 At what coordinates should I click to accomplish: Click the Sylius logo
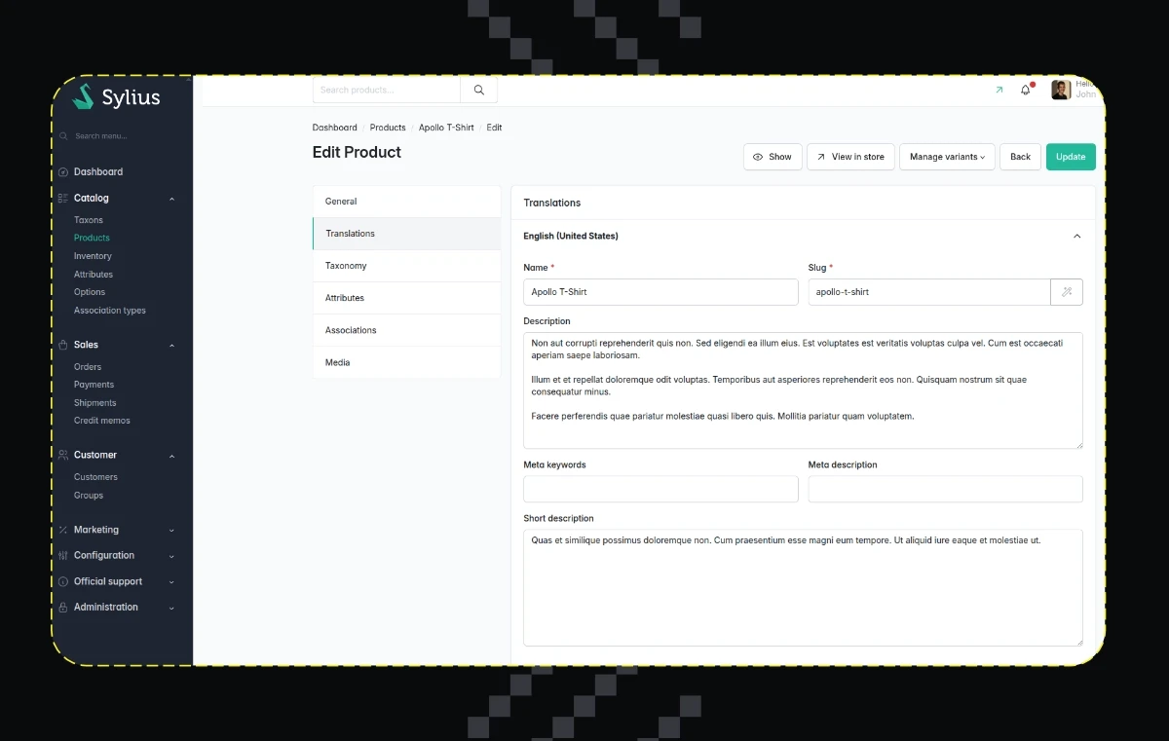[x=116, y=96]
